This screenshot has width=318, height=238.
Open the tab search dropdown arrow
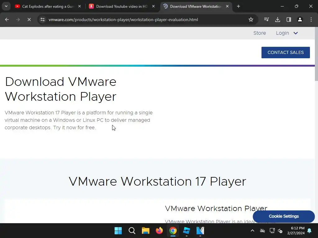pos(6,6)
